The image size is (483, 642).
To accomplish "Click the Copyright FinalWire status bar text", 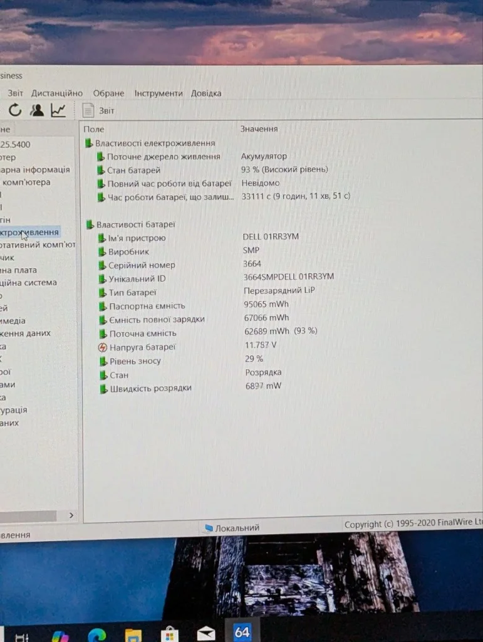I will tap(413, 524).
